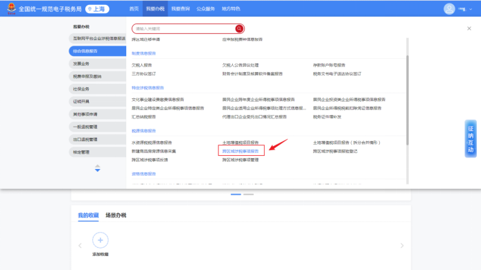Select 发票业务 in sidebar
Viewport: 481px width, 270px height.
click(x=98, y=64)
